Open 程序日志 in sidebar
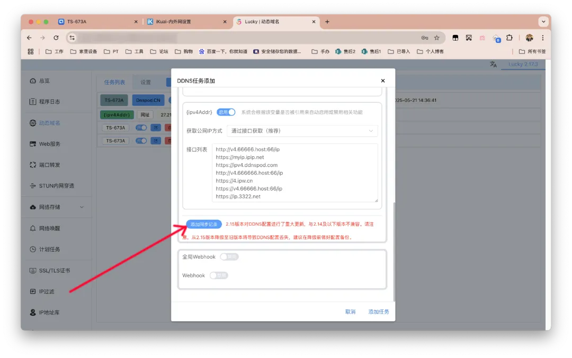Viewport: 572px width, 358px height. tap(49, 102)
